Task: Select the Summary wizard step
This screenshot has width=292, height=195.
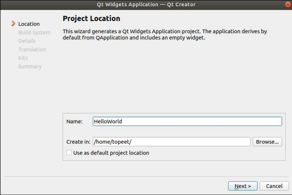Action: (30, 67)
